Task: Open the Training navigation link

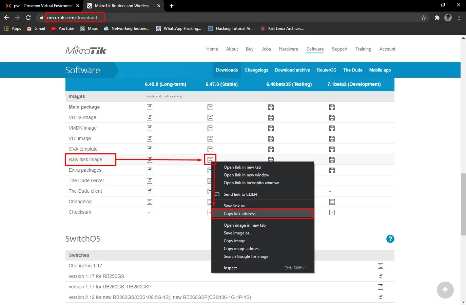Action: (363, 49)
